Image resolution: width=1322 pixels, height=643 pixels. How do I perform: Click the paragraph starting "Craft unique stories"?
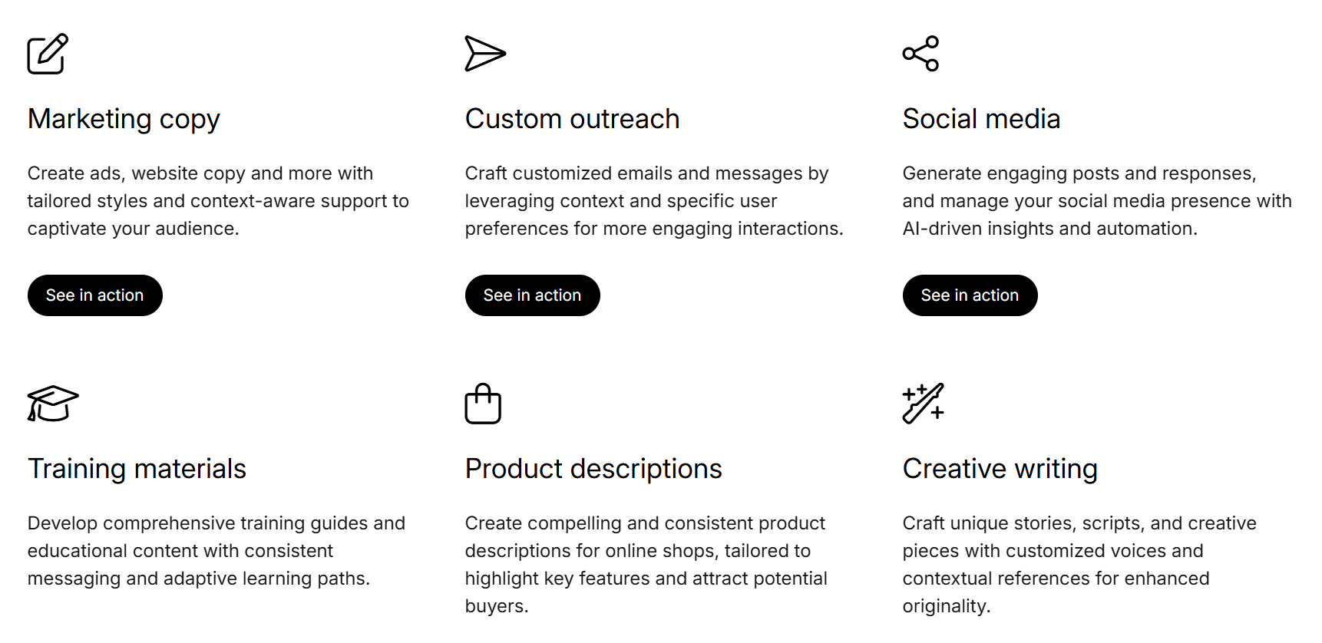1079,565
